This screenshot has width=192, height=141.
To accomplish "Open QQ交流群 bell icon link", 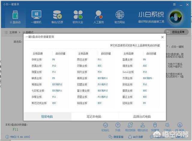I will [136, 137].
